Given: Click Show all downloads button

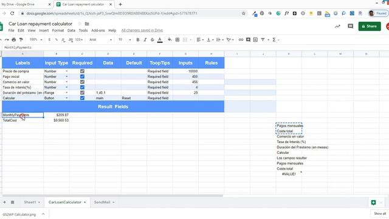Looking at the screenshot, I should (379, 214).
